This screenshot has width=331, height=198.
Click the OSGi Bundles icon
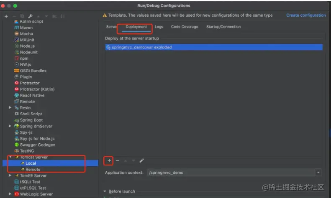(17, 71)
